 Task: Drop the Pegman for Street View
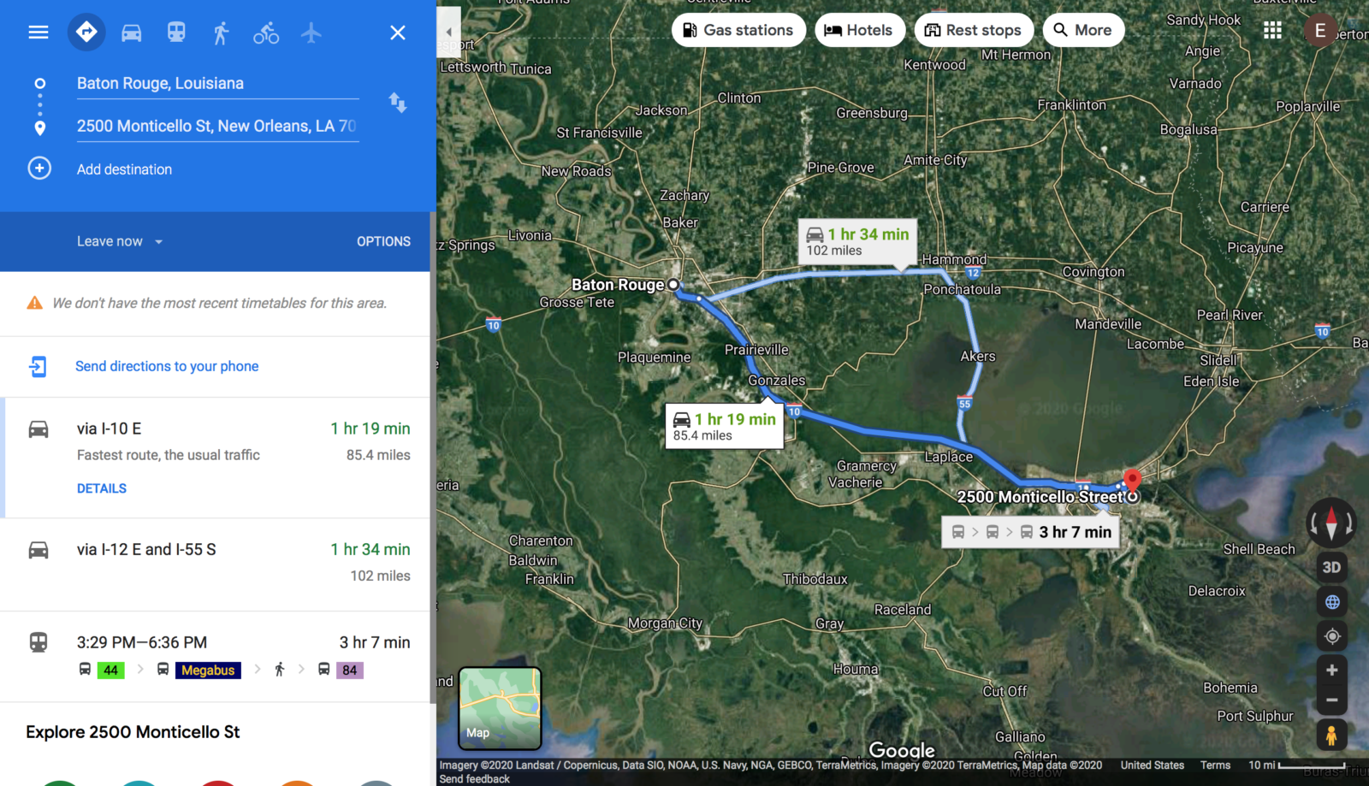(1331, 735)
